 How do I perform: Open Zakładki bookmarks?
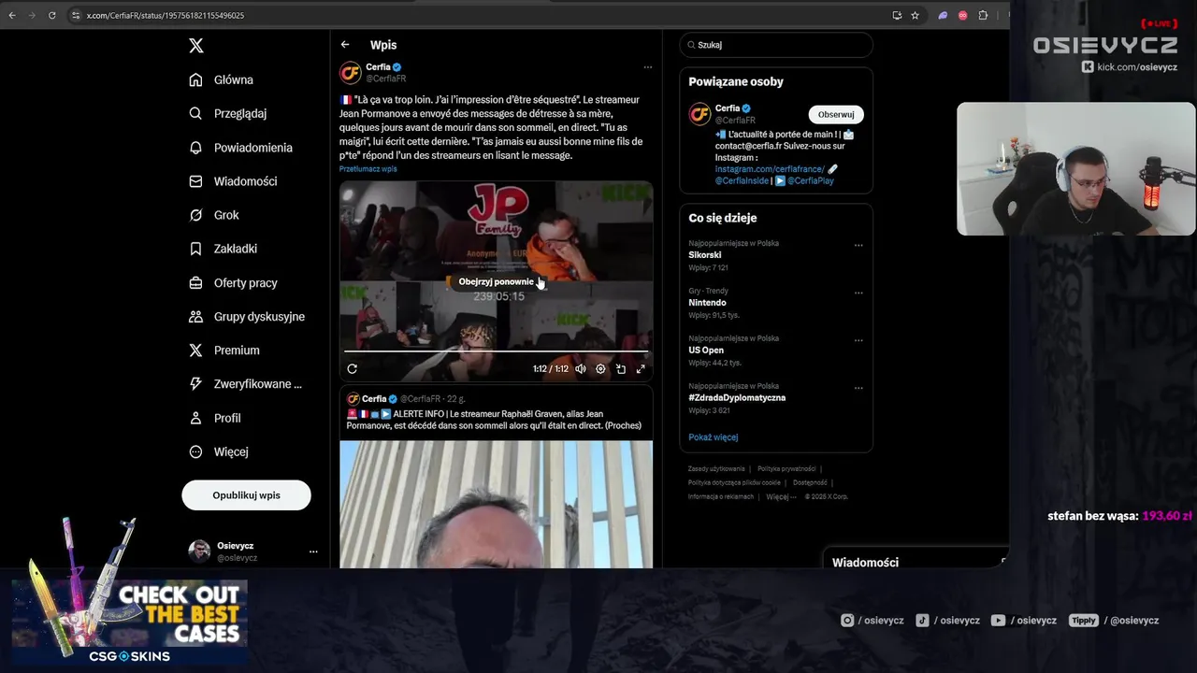[x=223, y=249]
